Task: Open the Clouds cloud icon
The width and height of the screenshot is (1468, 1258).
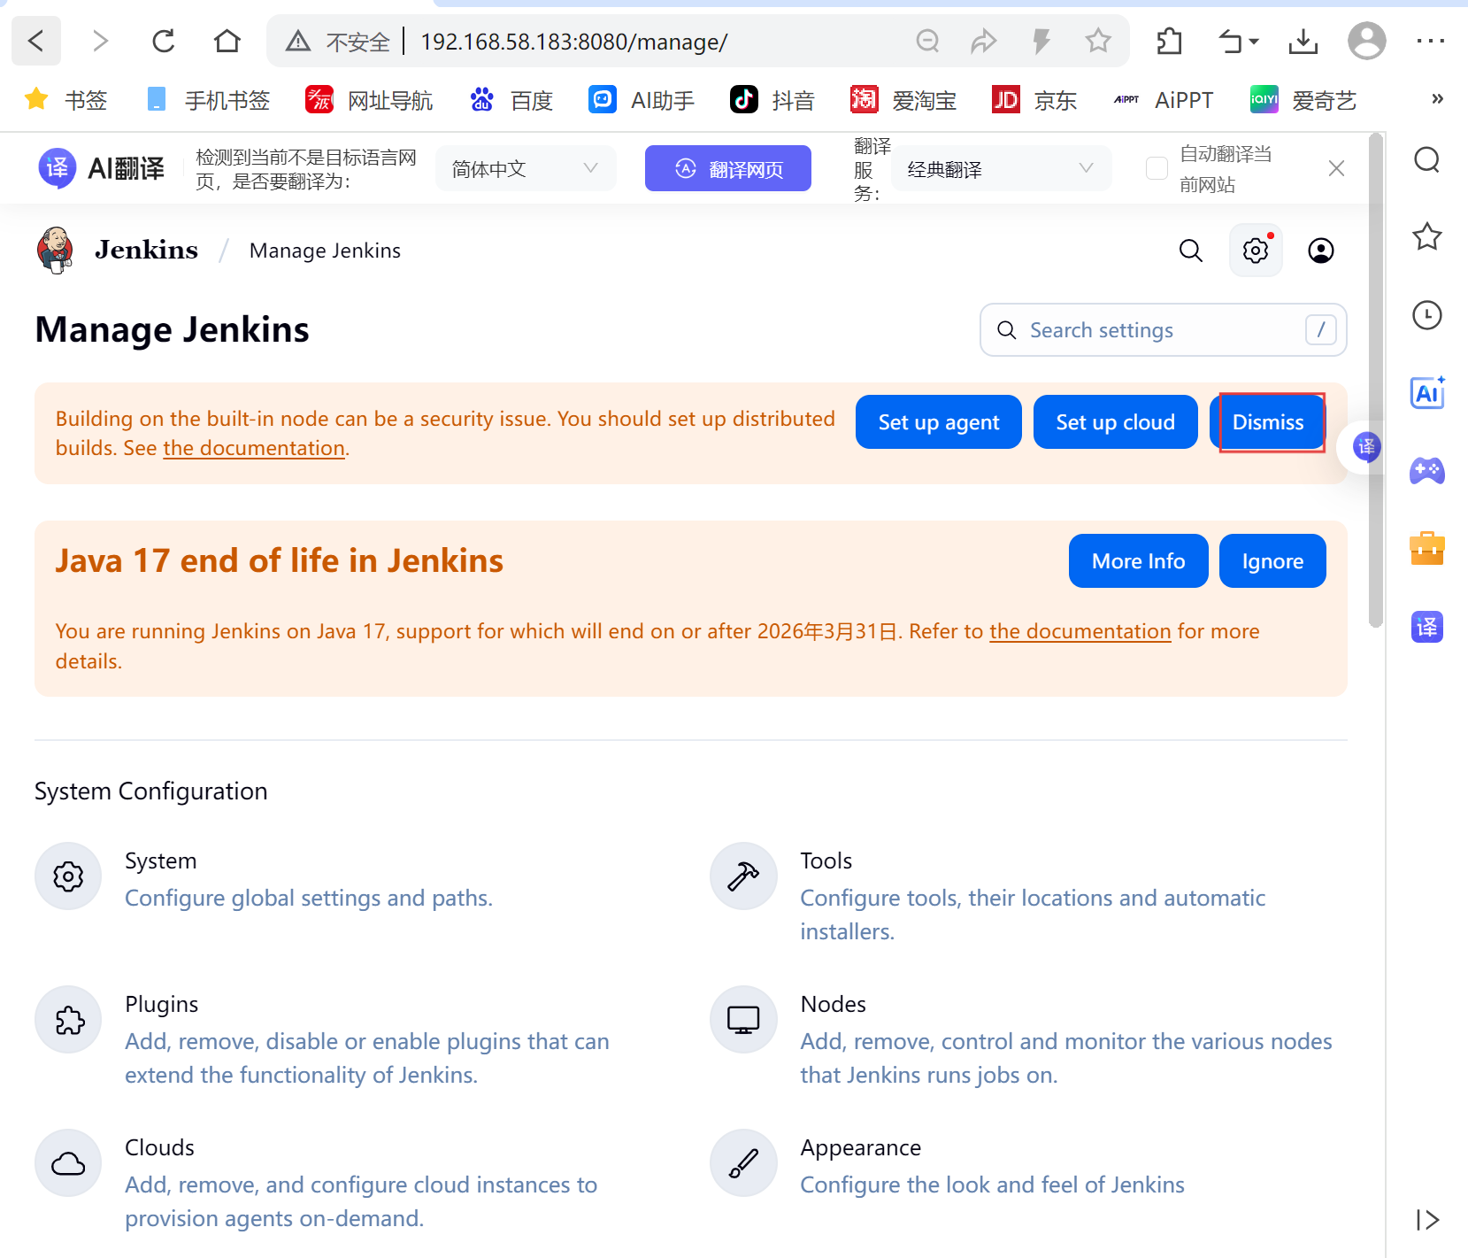Action: (68, 1163)
